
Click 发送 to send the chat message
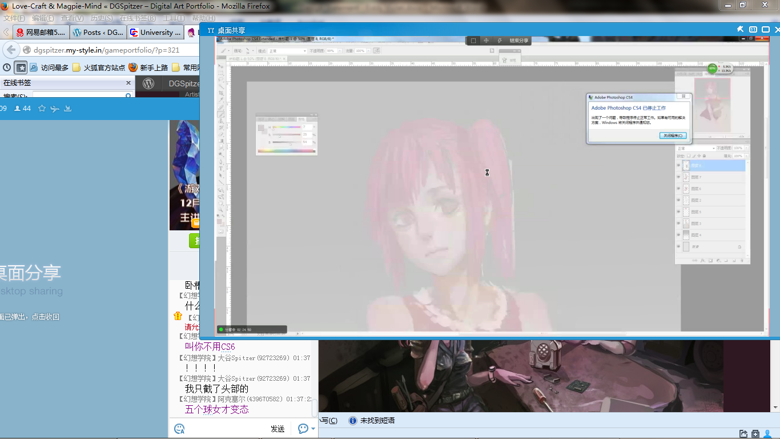pos(278,429)
